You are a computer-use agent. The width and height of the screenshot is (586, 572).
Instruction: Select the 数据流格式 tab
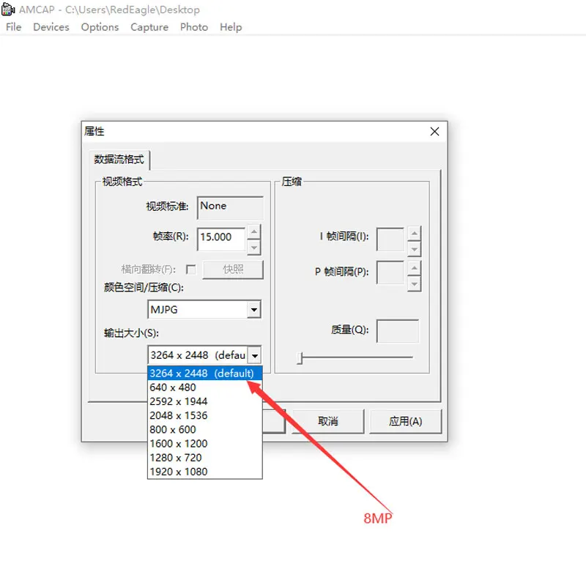(x=119, y=160)
